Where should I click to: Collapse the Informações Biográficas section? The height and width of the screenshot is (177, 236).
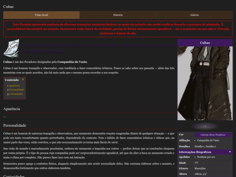coord(230,152)
